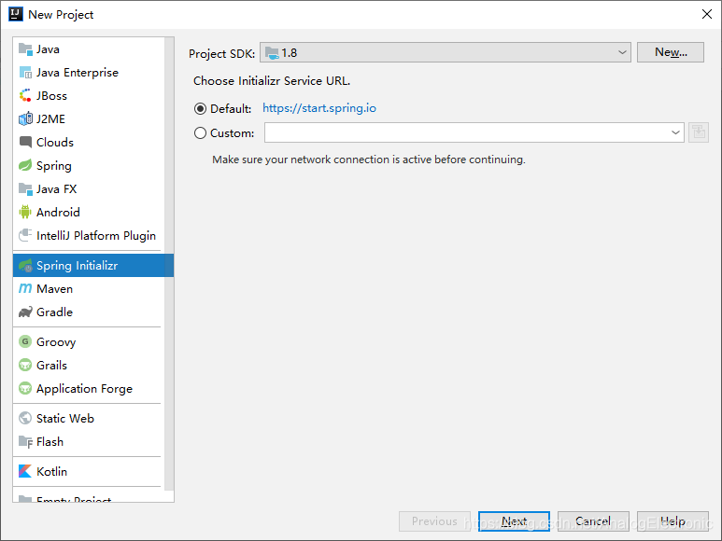
Task: Click the IntelliJ IDEA logo in title bar
Action: coord(15,14)
